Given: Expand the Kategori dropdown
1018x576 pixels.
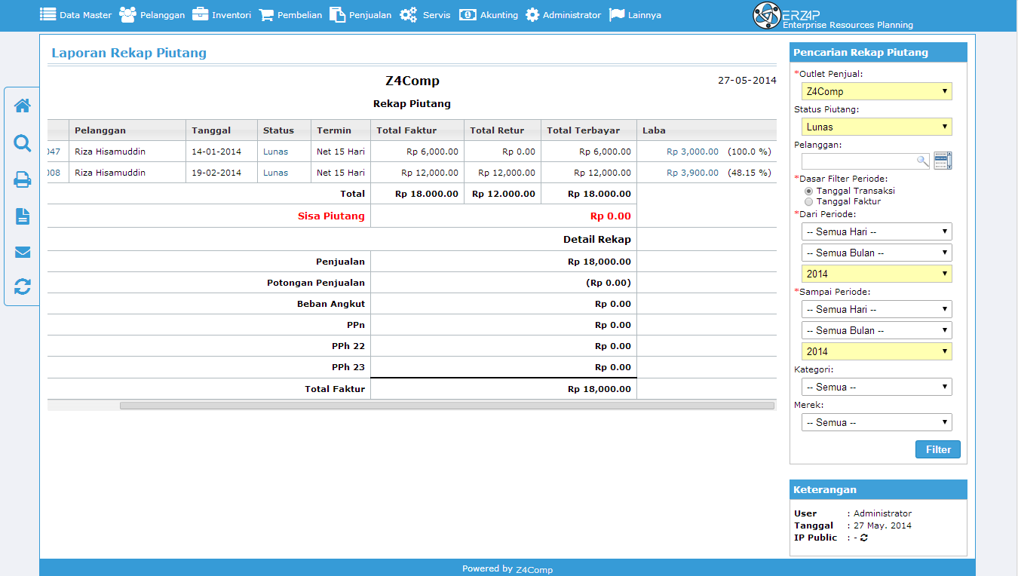Looking at the screenshot, I should (x=876, y=387).
